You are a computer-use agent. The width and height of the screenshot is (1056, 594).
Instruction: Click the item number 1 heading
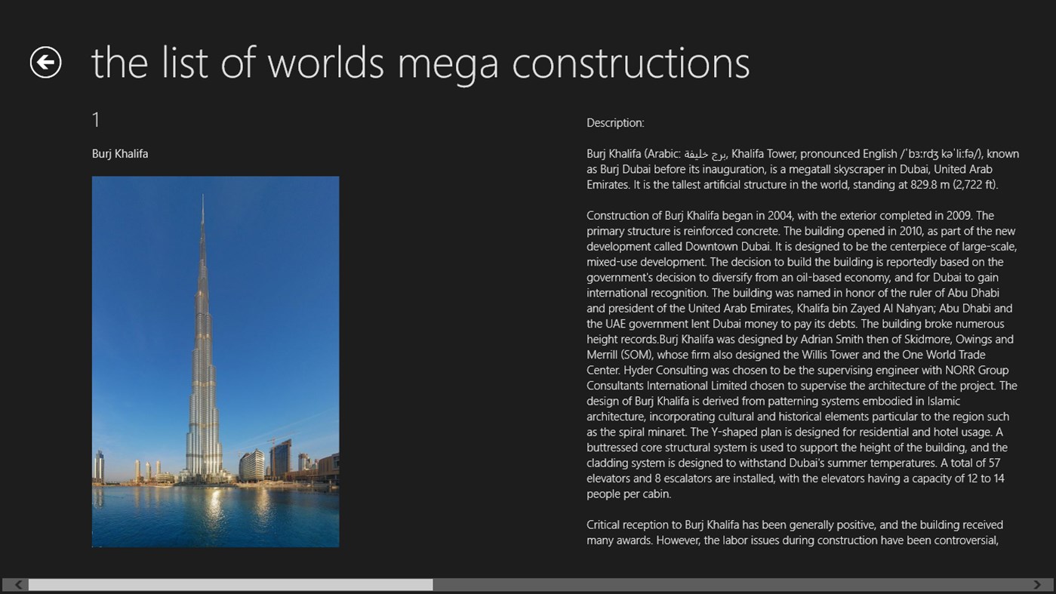click(x=96, y=119)
